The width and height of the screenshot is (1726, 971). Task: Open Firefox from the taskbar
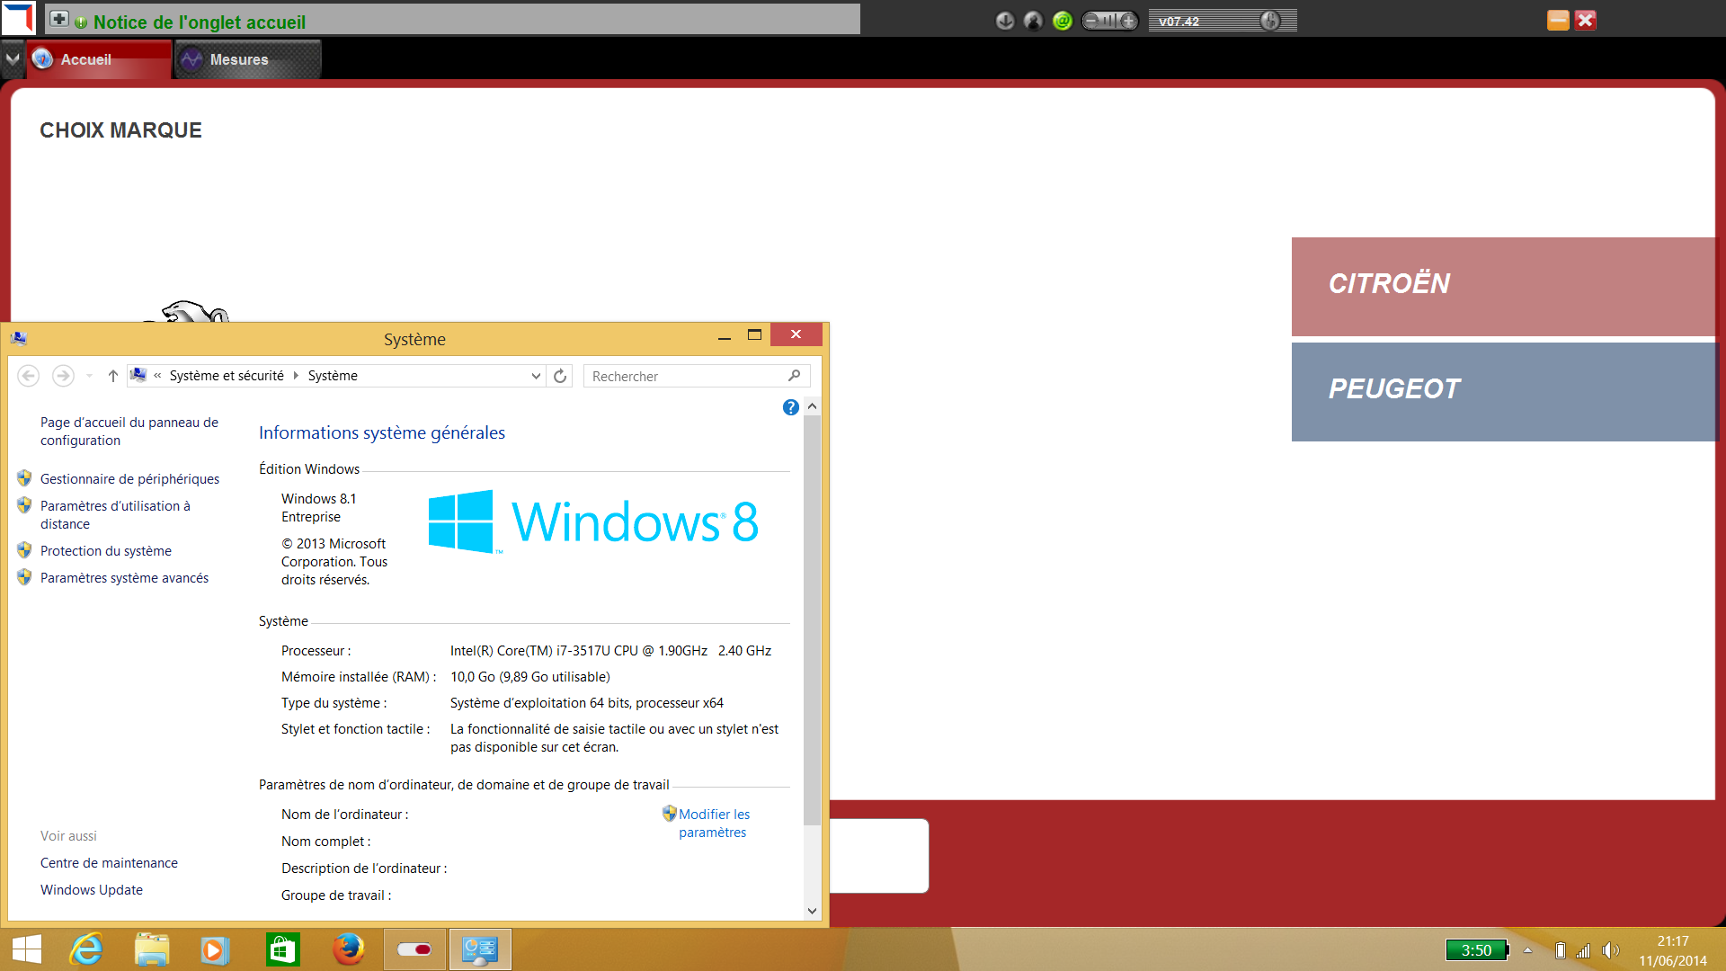348,949
